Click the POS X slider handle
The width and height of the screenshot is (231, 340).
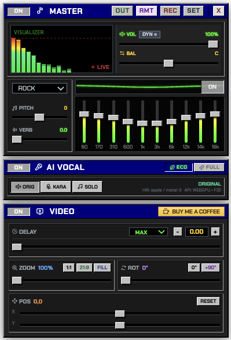120,313
